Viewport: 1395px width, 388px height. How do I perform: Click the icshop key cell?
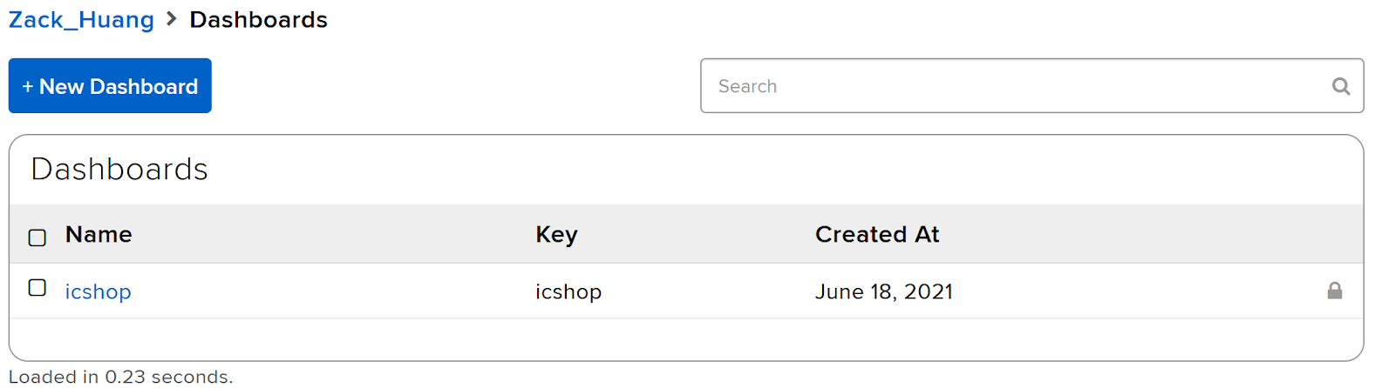pyautogui.click(x=568, y=291)
